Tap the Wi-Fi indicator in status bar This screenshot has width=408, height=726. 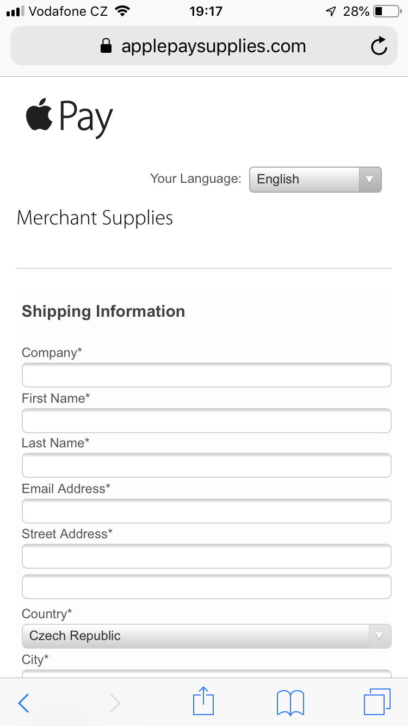[123, 11]
